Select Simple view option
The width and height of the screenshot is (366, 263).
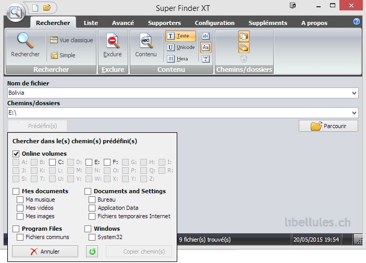click(63, 55)
